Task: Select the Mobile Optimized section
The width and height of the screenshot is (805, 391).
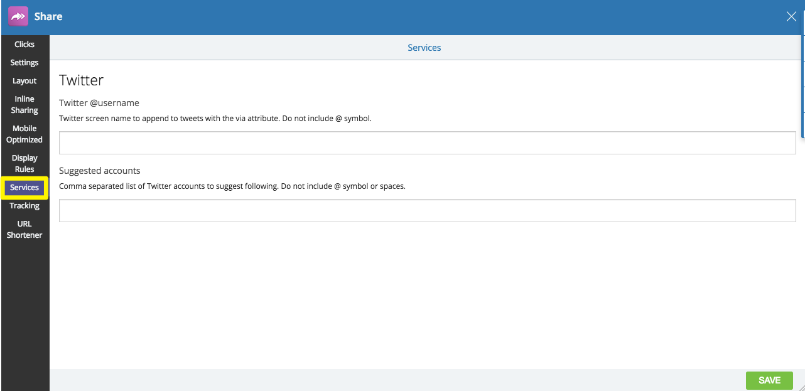Action: (24, 134)
